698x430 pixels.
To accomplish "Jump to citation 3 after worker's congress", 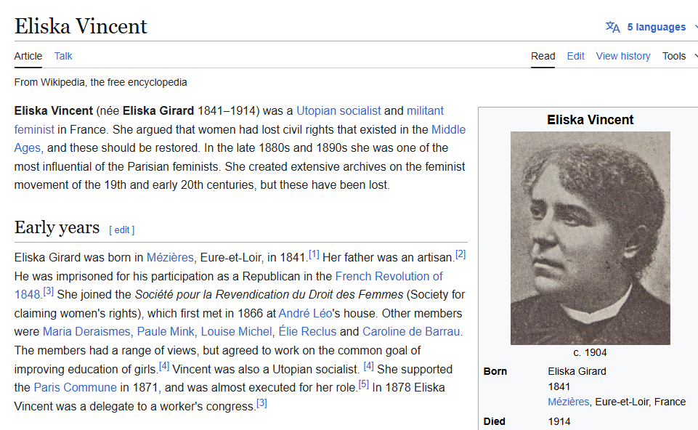I will pos(261,403).
